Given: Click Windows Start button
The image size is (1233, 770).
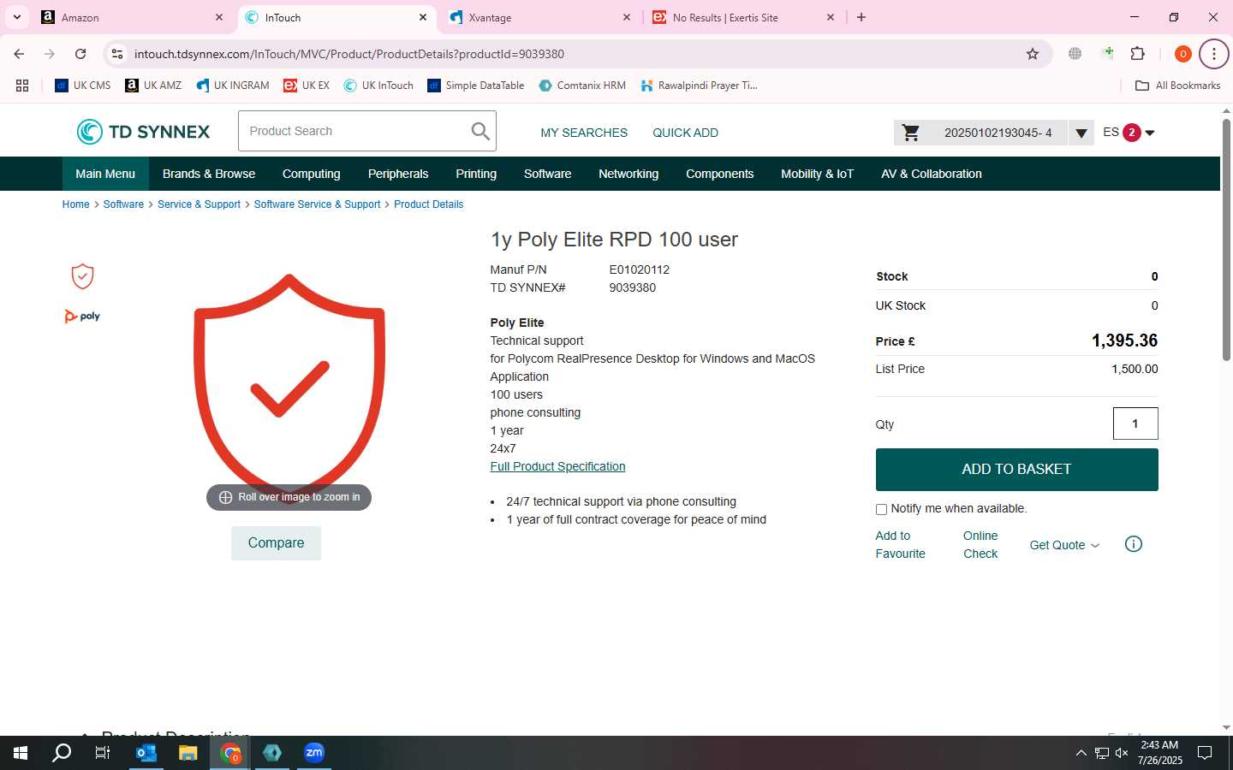Looking at the screenshot, I should [x=21, y=753].
